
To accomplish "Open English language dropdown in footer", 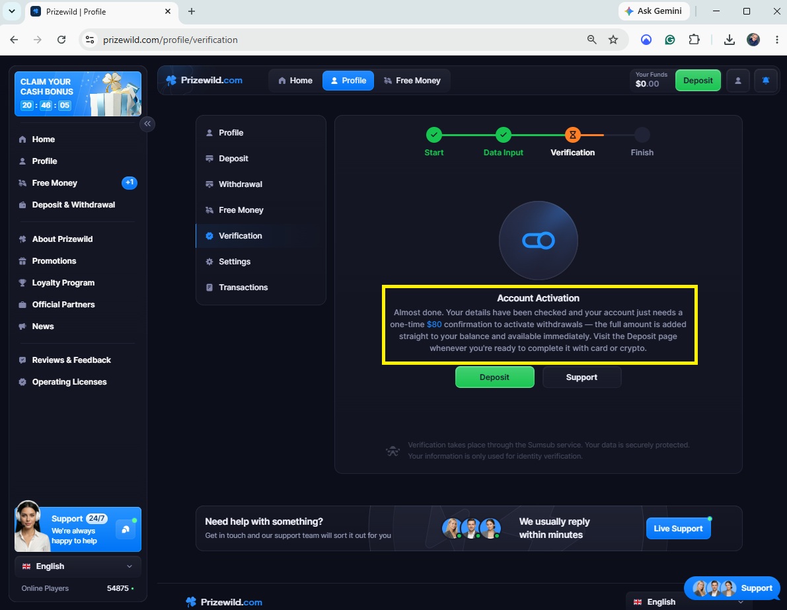I will coord(689,601).
